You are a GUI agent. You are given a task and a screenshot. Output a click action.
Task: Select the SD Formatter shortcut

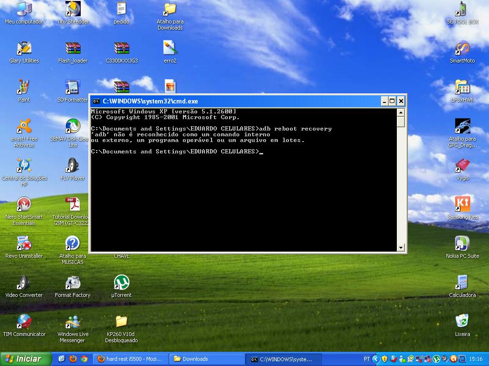[x=73, y=91]
